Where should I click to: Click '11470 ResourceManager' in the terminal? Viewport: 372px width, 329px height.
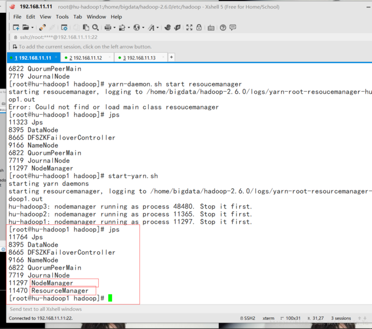click(48, 291)
